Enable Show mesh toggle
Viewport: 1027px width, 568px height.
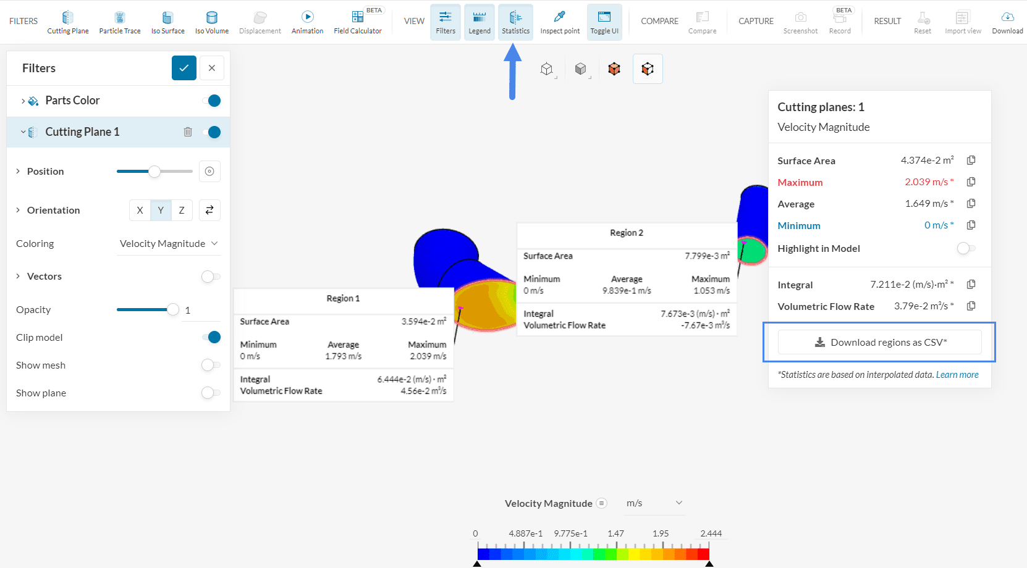[x=211, y=365]
